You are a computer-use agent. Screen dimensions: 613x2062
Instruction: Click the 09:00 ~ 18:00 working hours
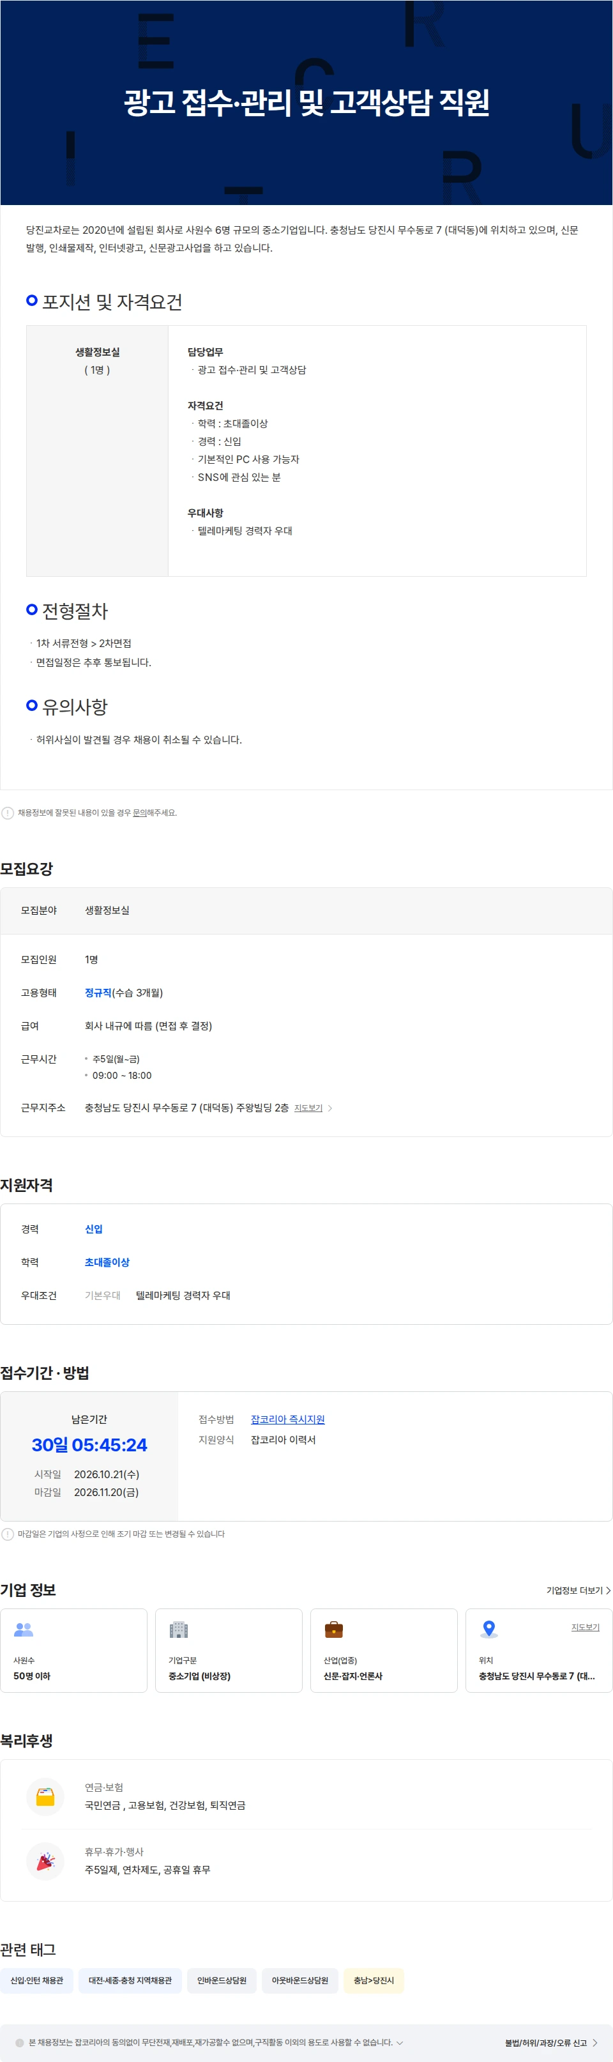point(121,1076)
